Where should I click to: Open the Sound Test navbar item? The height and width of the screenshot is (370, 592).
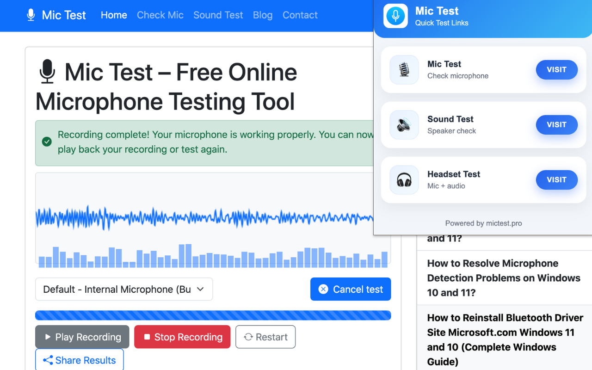coord(218,15)
